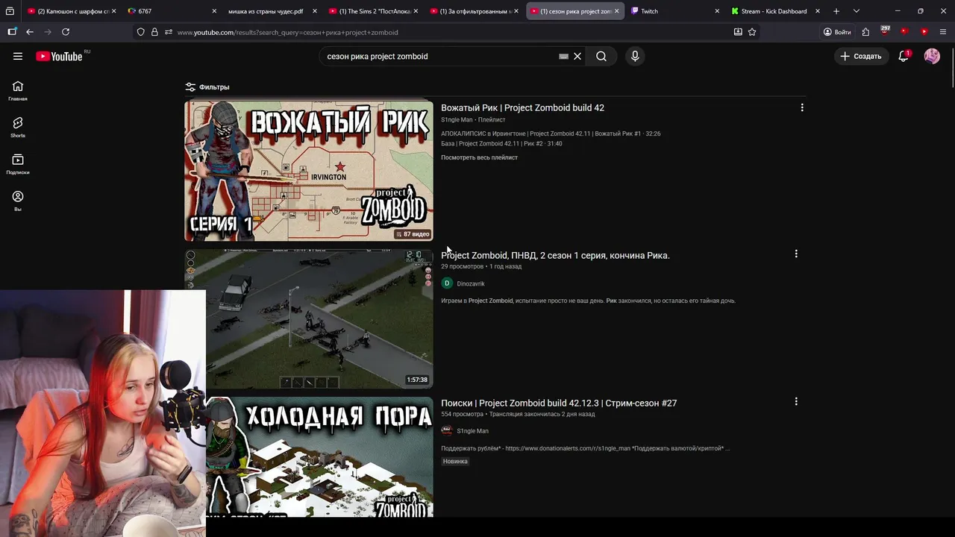Start voice search with microphone
The height and width of the screenshot is (537, 955).
pos(635,56)
